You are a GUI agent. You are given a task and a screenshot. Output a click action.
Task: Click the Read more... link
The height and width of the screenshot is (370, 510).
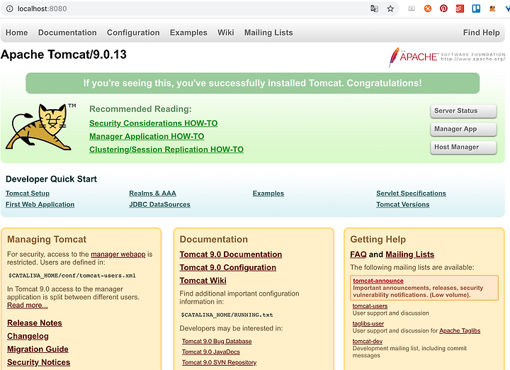click(x=28, y=305)
